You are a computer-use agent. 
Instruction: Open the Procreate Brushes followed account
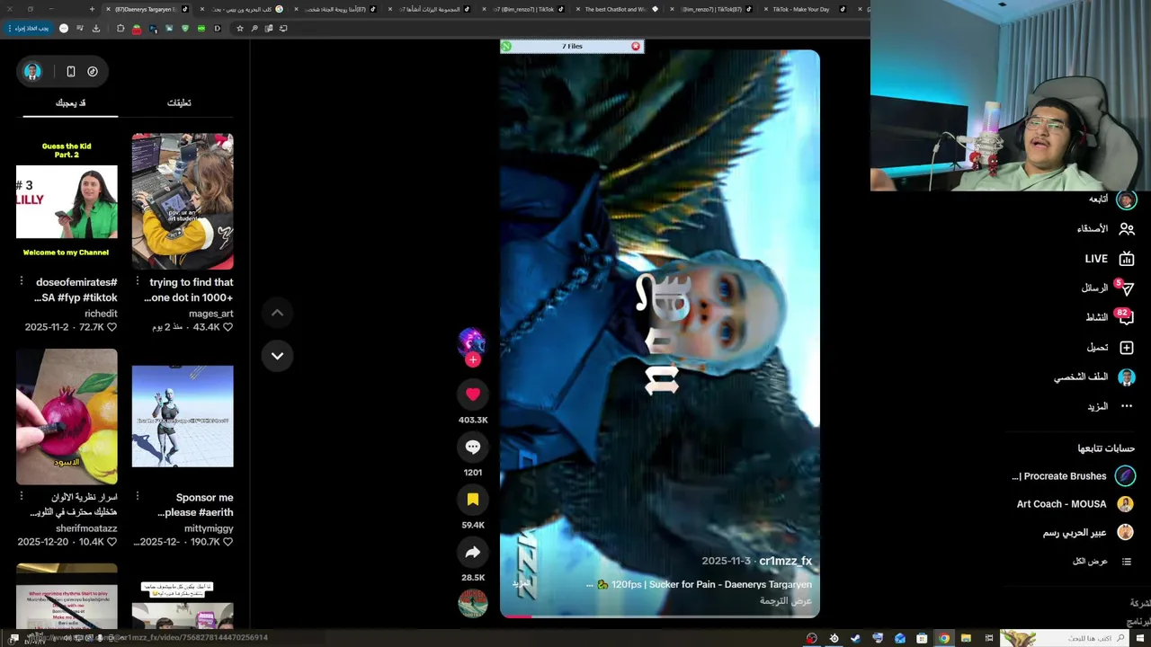1074,476
